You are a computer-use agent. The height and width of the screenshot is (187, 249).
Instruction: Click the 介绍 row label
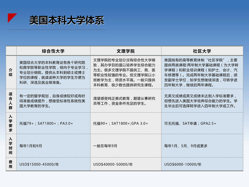[11, 72]
